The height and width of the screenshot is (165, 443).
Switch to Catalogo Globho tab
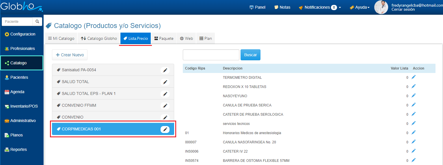99,38
